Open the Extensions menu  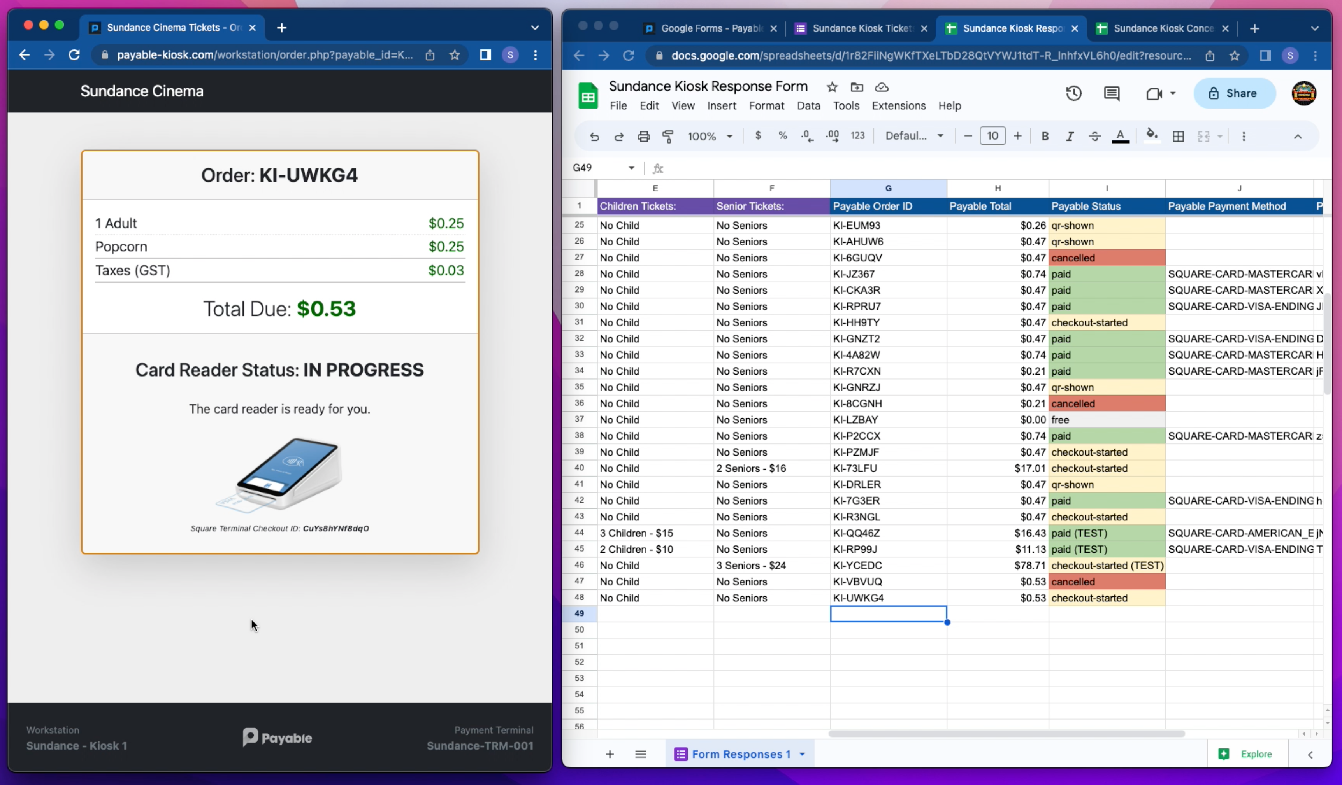(x=898, y=105)
